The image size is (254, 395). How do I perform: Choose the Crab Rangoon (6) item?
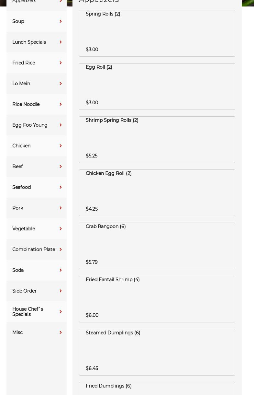[157, 246]
